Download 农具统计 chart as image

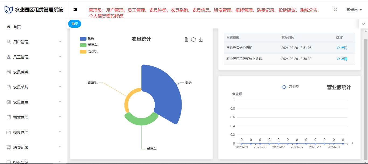[x=200, y=40]
